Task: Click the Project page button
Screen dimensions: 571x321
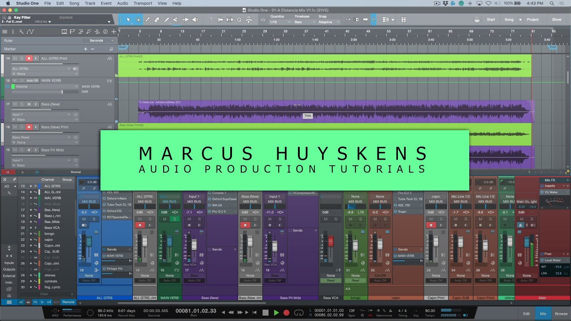Action: click(533, 20)
